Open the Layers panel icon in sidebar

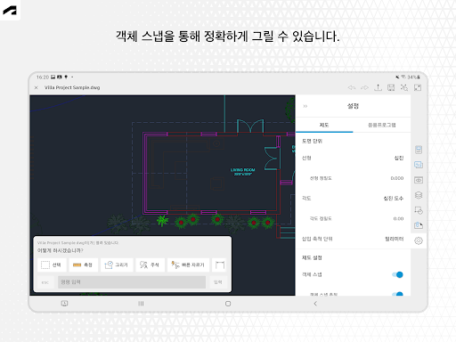[x=419, y=195]
